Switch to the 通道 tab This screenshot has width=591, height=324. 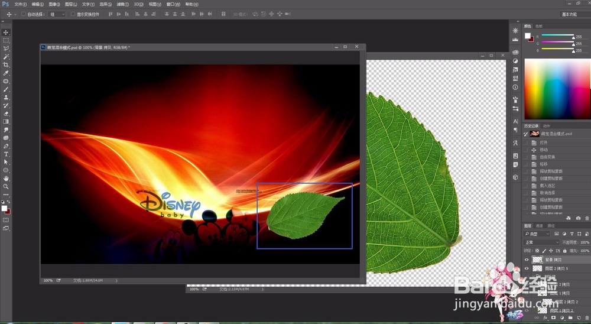540,225
